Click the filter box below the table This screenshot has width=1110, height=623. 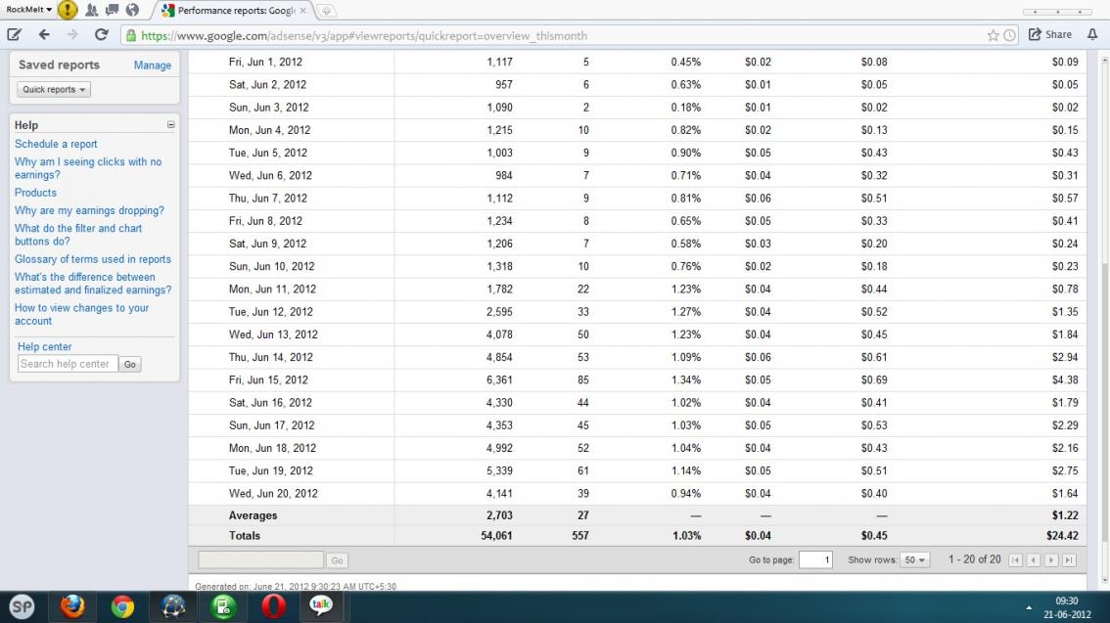[x=260, y=560]
